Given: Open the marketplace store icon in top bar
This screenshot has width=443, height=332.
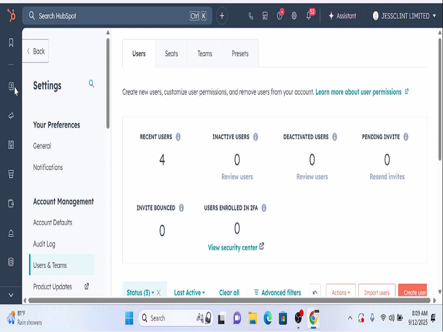Looking at the screenshot, I should point(265,16).
